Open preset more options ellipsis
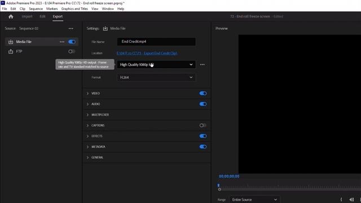Viewport: 361px width, 203px height. pyautogui.click(x=202, y=65)
